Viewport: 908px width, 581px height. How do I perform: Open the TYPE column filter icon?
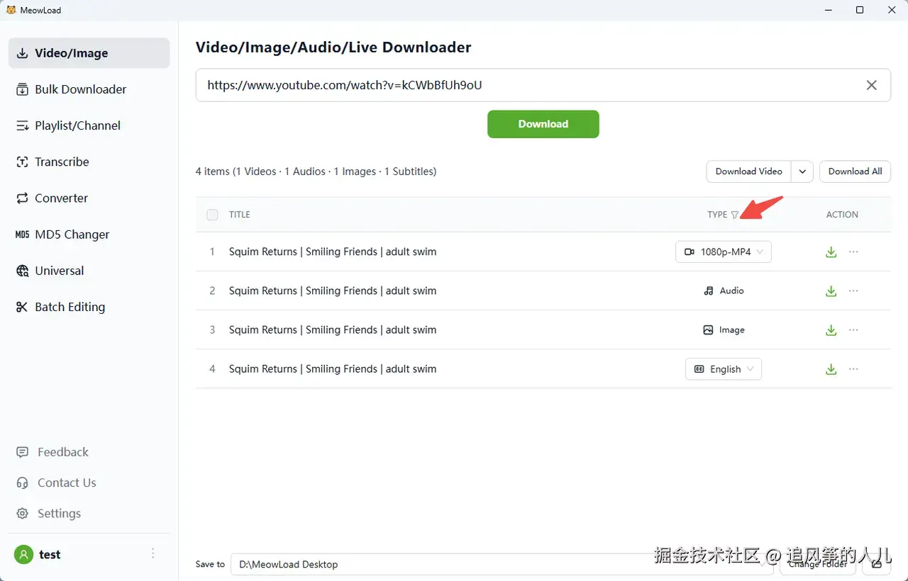tap(735, 215)
